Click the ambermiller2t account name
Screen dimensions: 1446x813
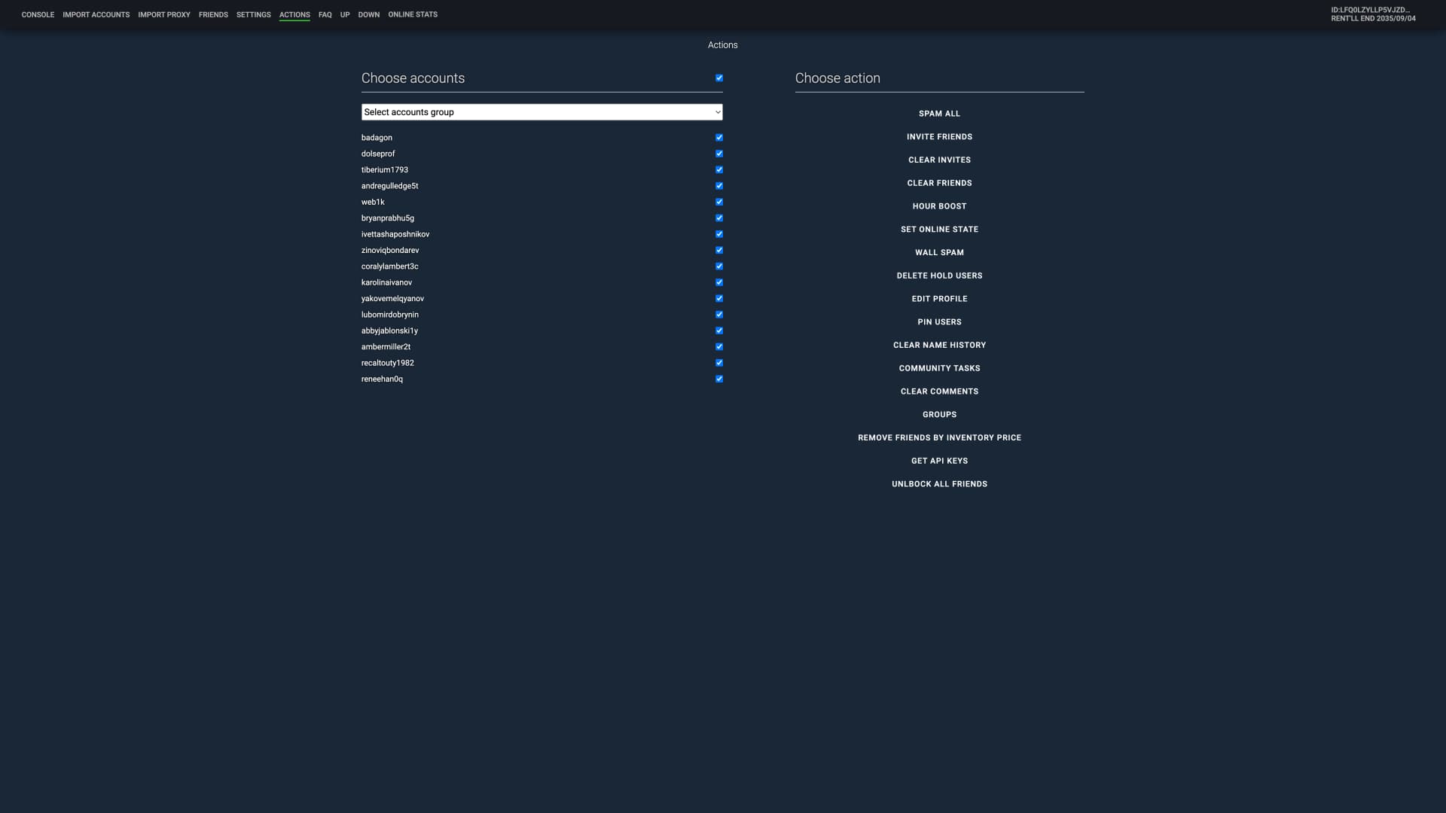click(x=386, y=347)
